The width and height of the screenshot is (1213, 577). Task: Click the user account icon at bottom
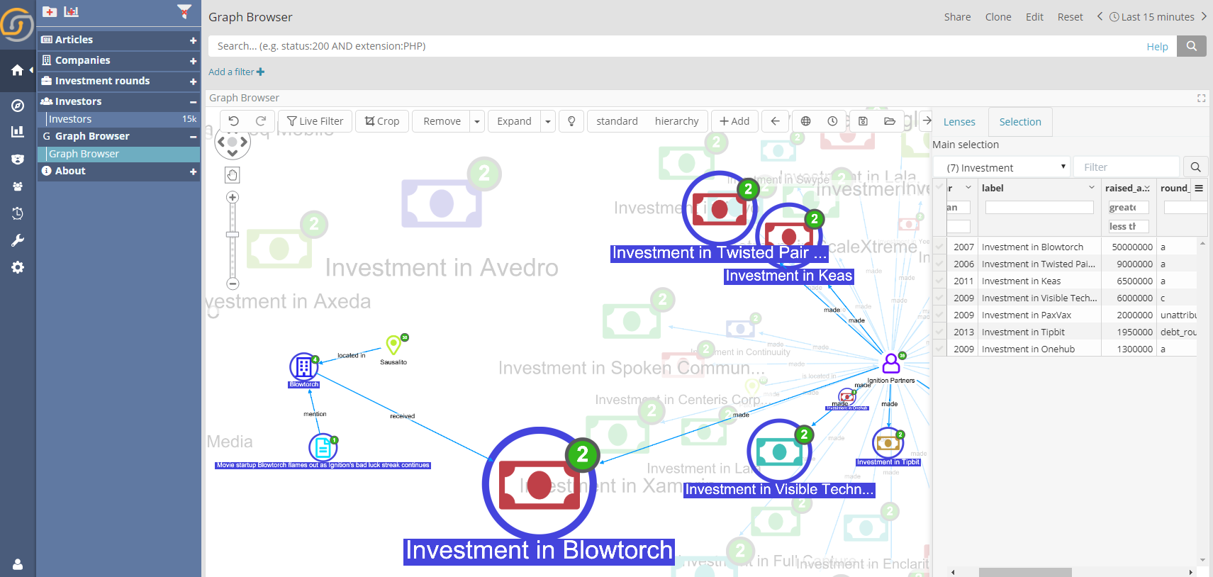click(18, 564)
